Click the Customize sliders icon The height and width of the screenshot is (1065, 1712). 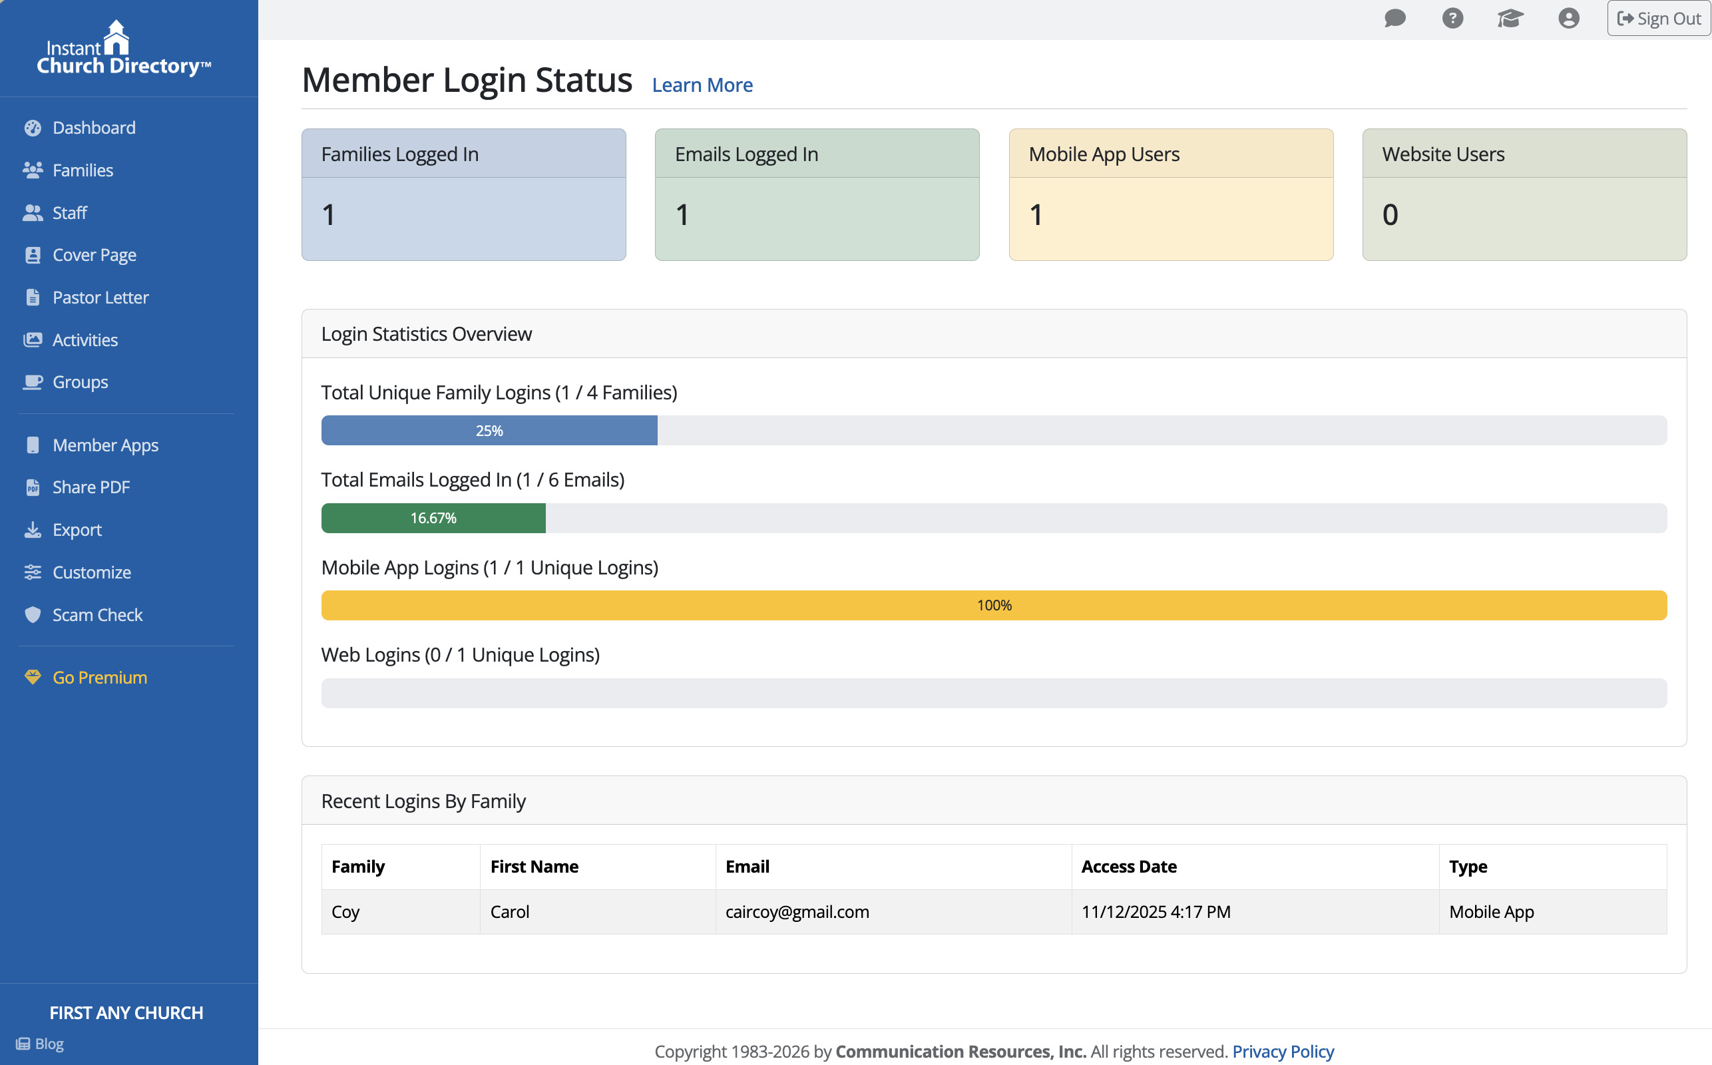click(33, 572)
